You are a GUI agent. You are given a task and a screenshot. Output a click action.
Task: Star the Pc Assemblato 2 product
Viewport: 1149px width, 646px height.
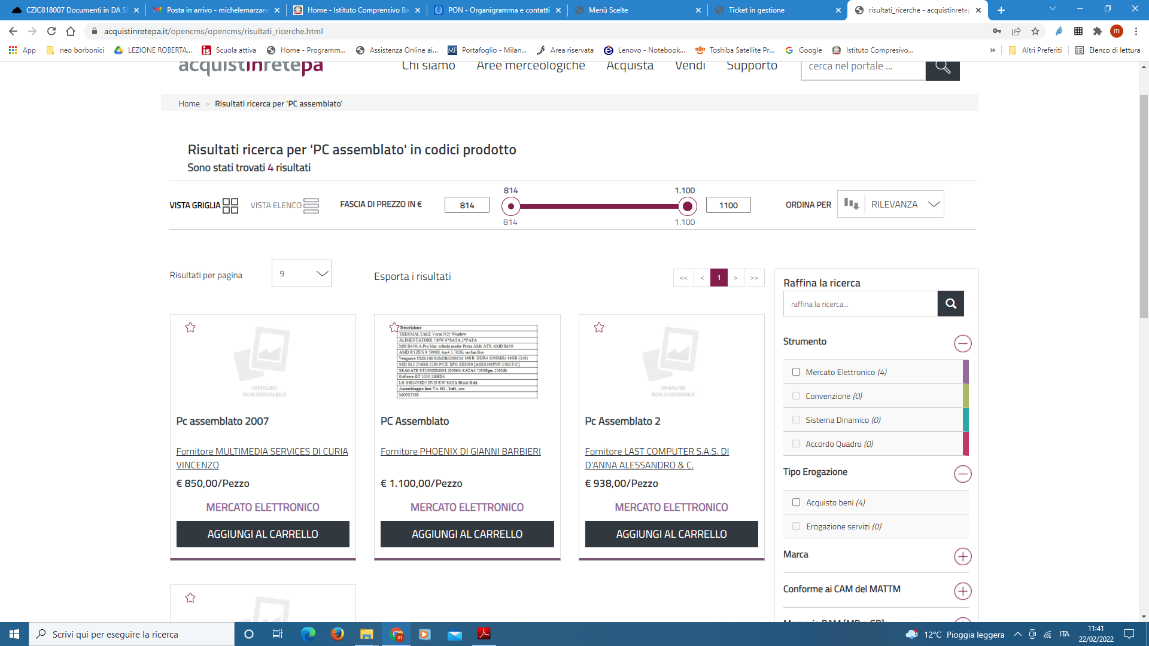599,328
